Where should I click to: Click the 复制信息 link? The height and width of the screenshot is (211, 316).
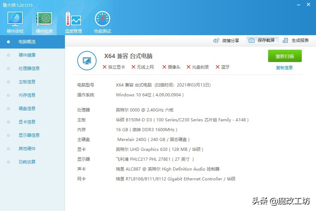click(284, 68)
